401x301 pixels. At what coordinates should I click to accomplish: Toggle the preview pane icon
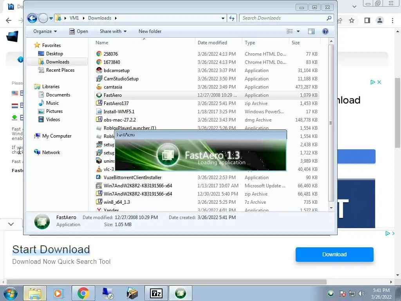pos(311,31)
